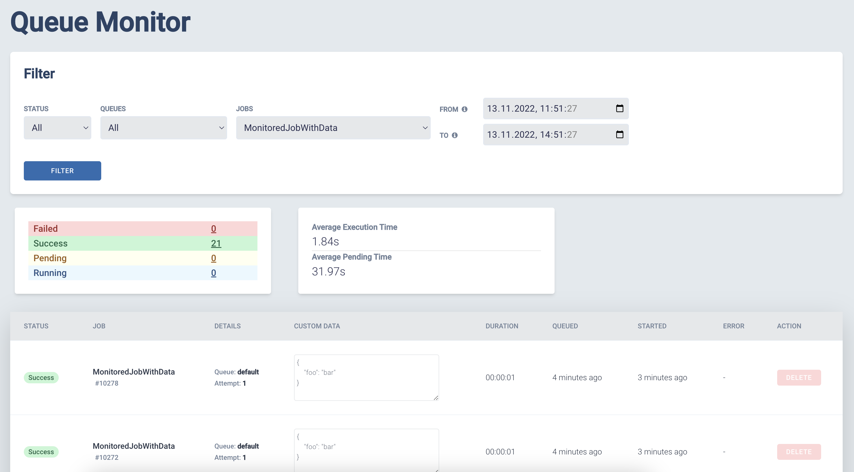Expand the Status dropdown
854x472 pixels.
point(57,128)
